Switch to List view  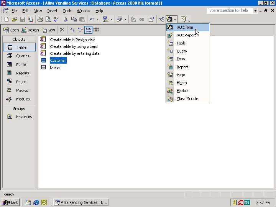click(88, 30)
